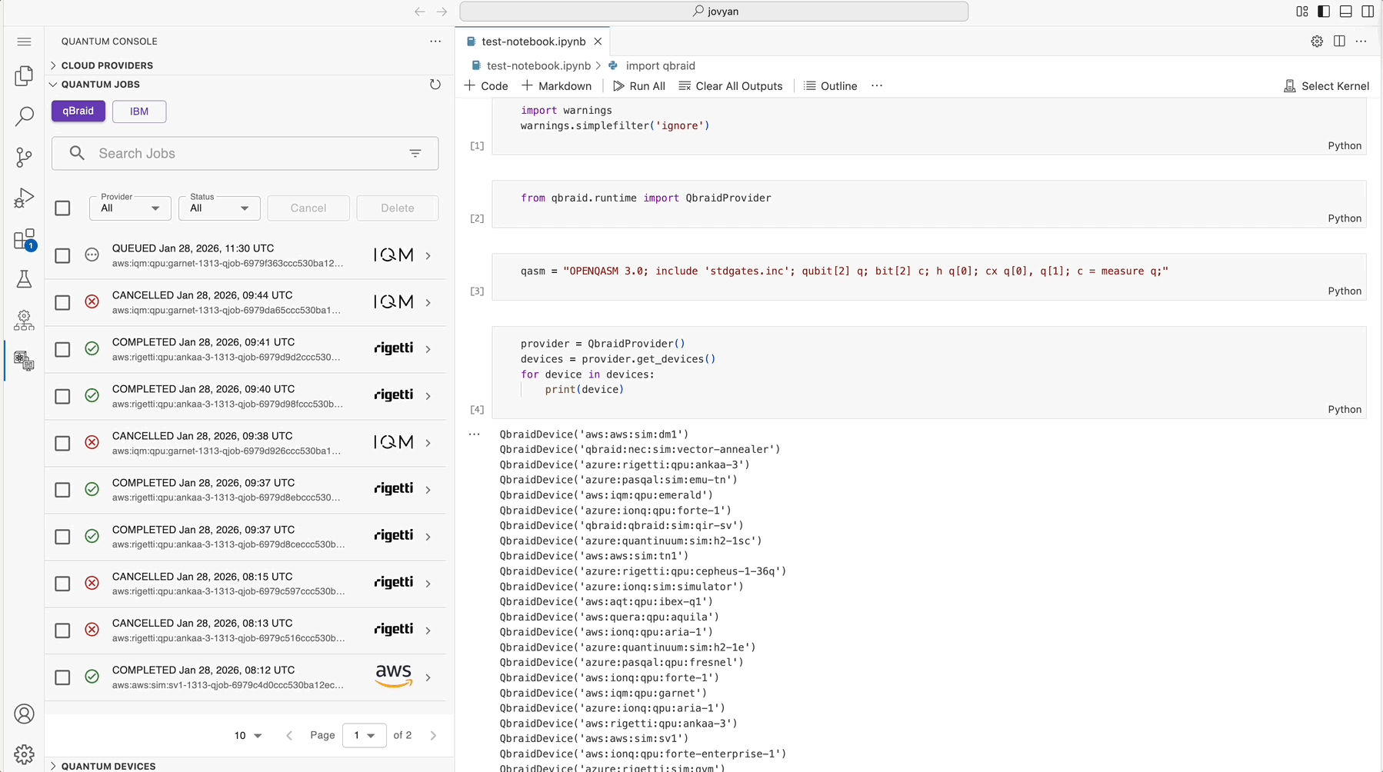Tick the select-all jobs checkbox
The height and width of the screenshot is (772, 1383).
click(x=62, y=208)
